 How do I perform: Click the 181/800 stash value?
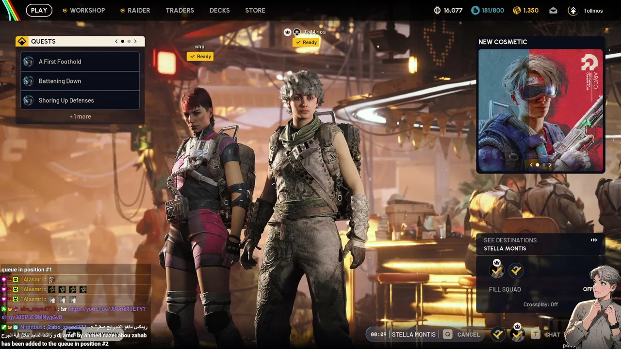point(493,10)
